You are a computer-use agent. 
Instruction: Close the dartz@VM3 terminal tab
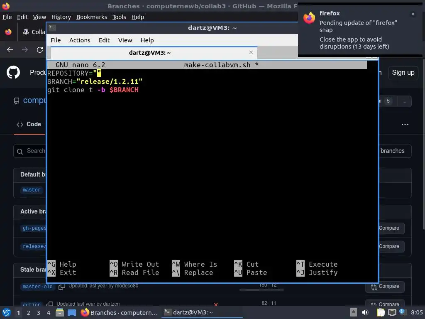click(x=251, y=52)
